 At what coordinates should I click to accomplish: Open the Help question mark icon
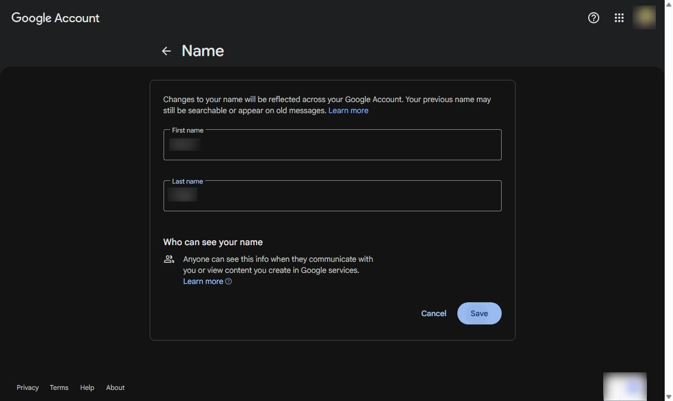(594, 18)
